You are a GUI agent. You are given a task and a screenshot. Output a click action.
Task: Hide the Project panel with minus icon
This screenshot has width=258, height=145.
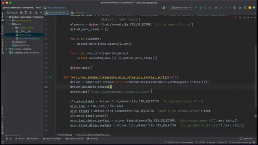tap(41, 12)
